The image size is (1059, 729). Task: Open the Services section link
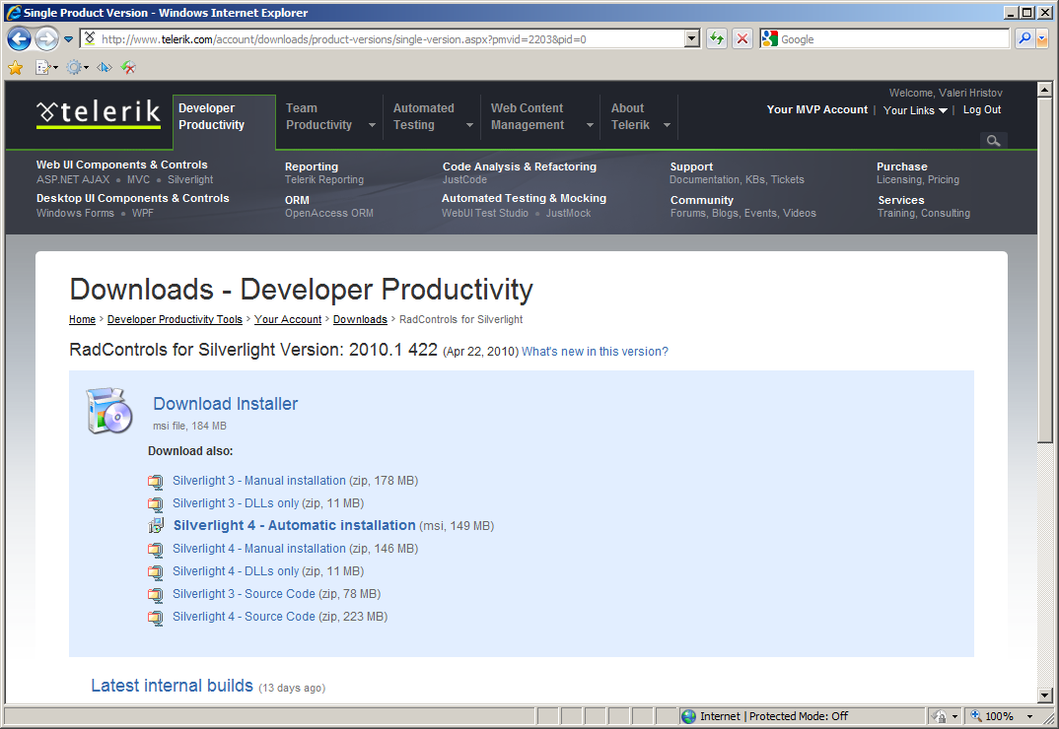pyautogui.click(x=901, y=201)
